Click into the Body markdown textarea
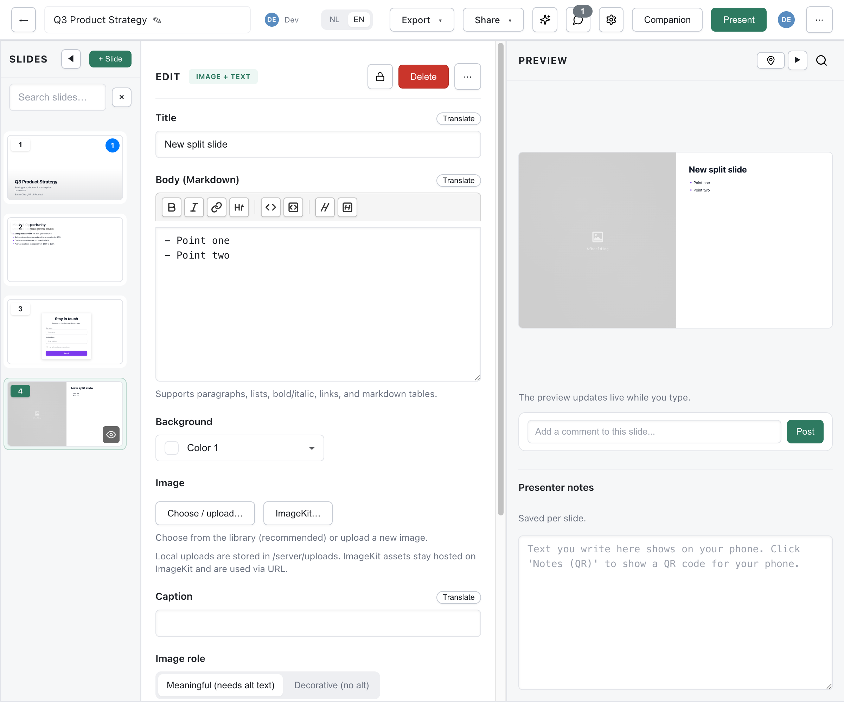This screenshot has width=844, height=702. click(x=318, y=304)
